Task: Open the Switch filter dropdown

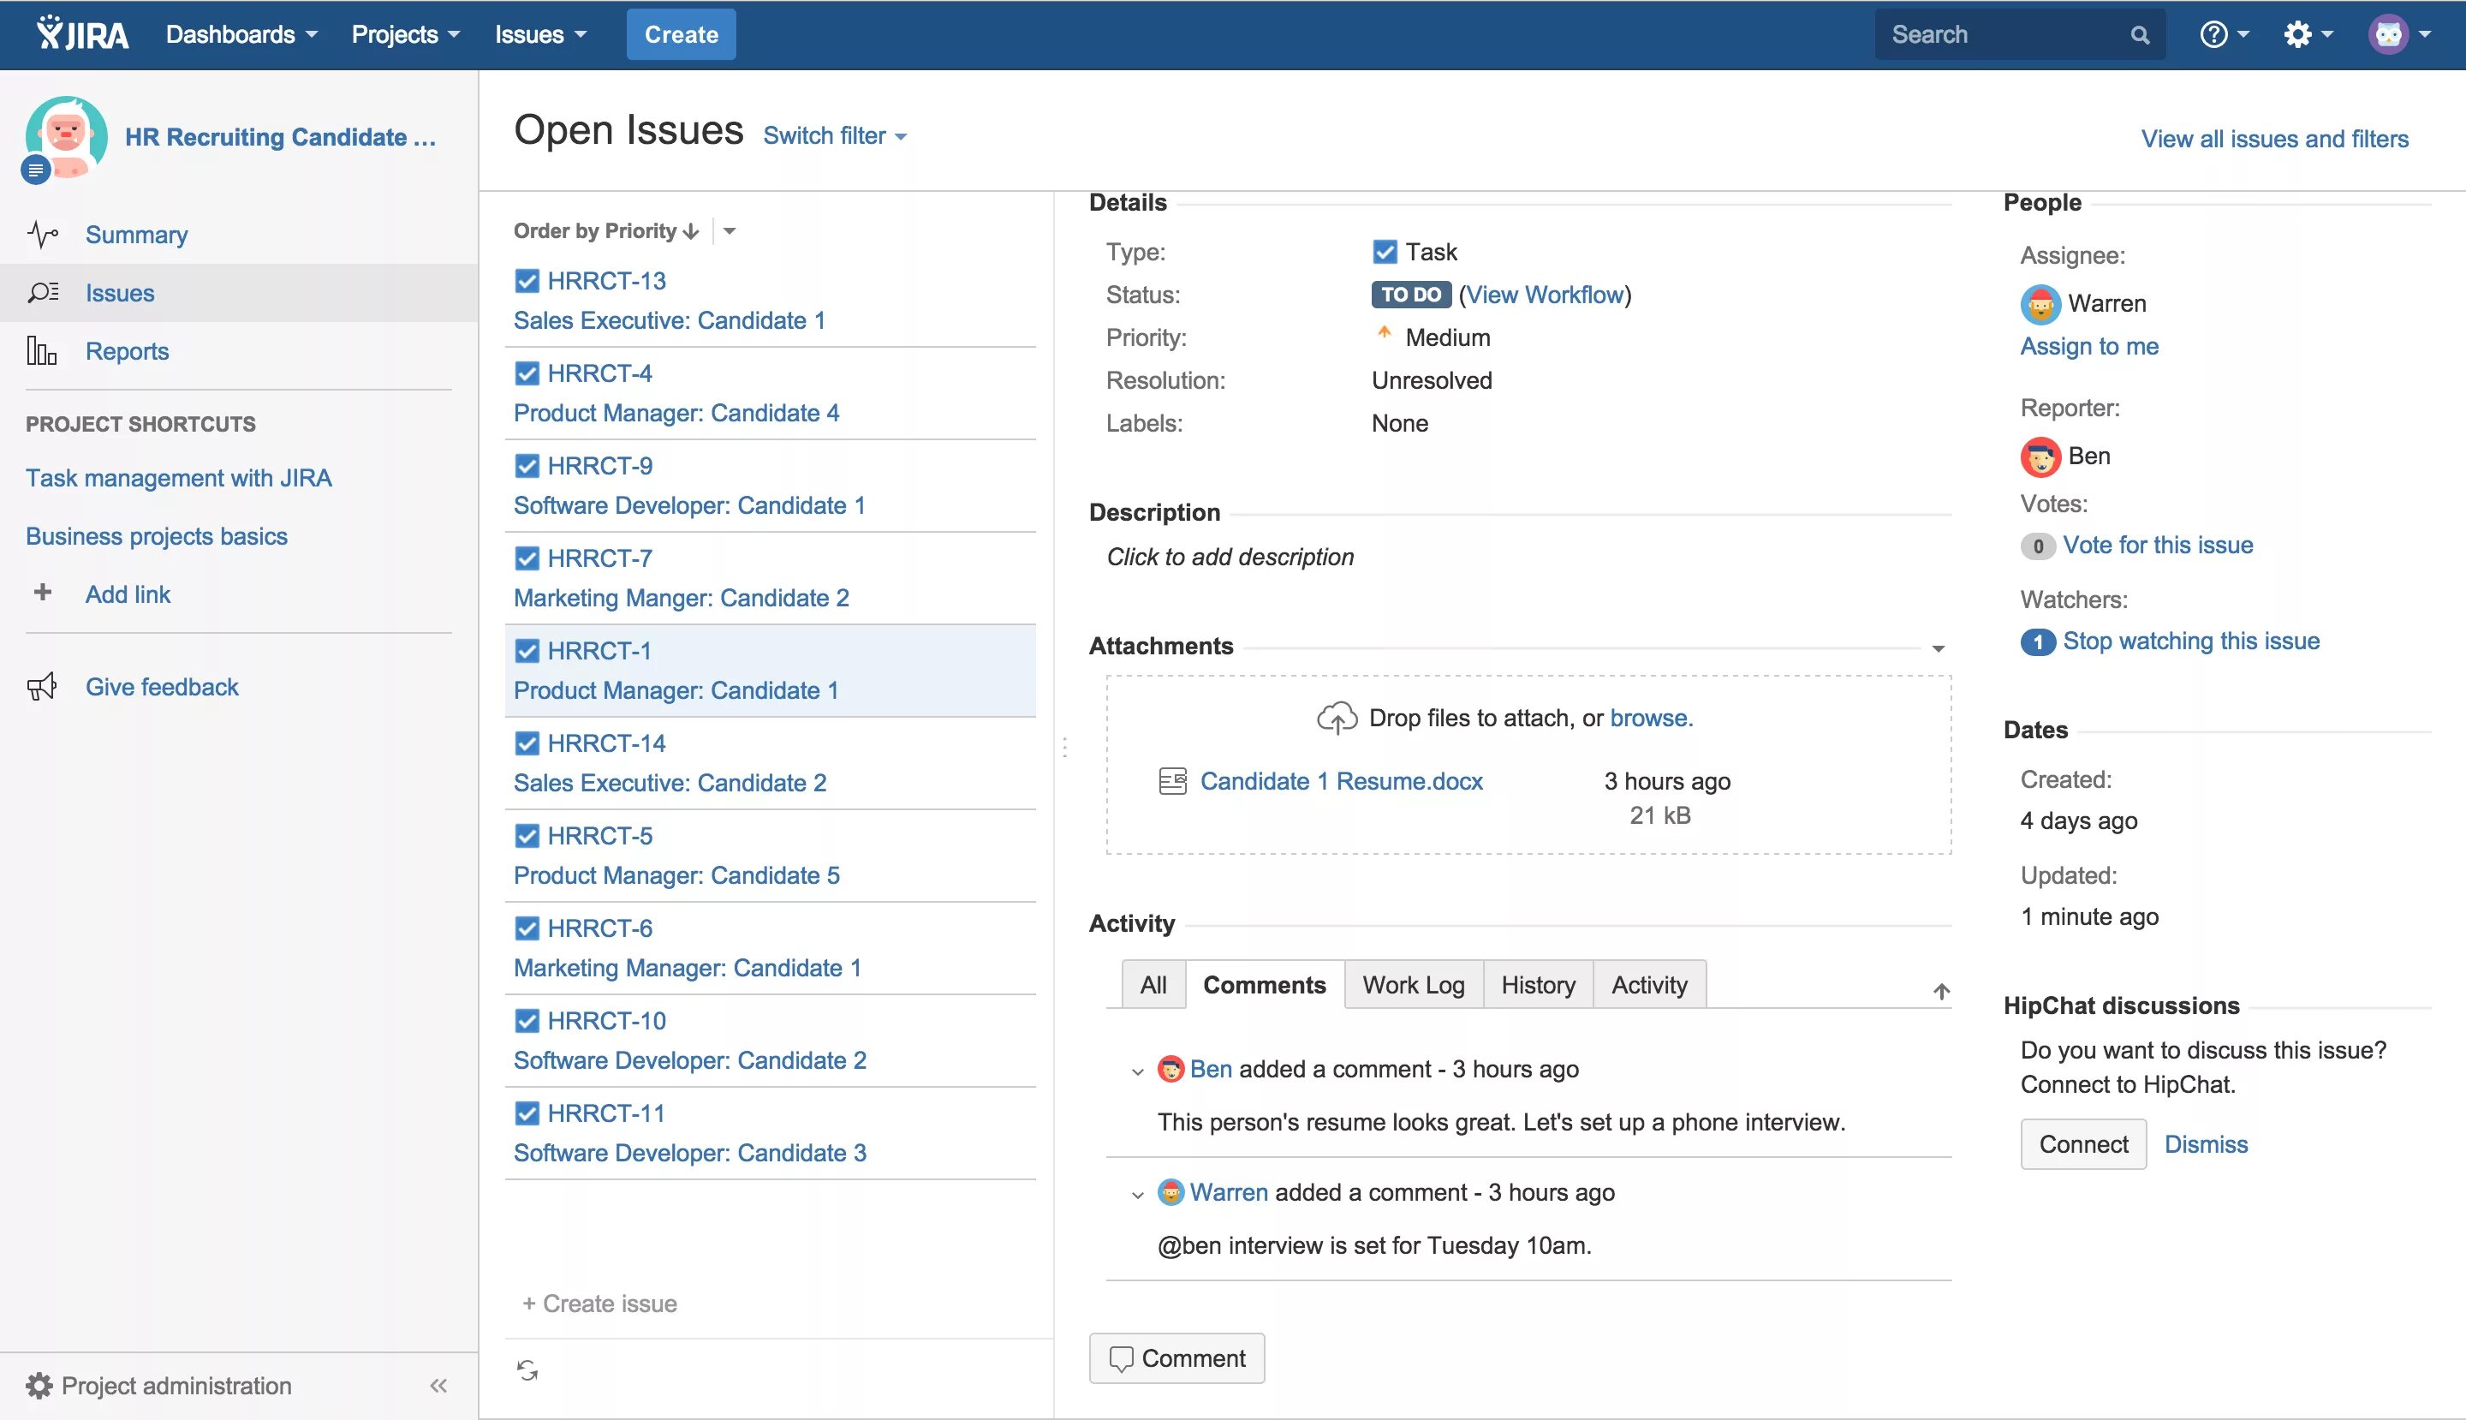Action: [x=834, y=135]
